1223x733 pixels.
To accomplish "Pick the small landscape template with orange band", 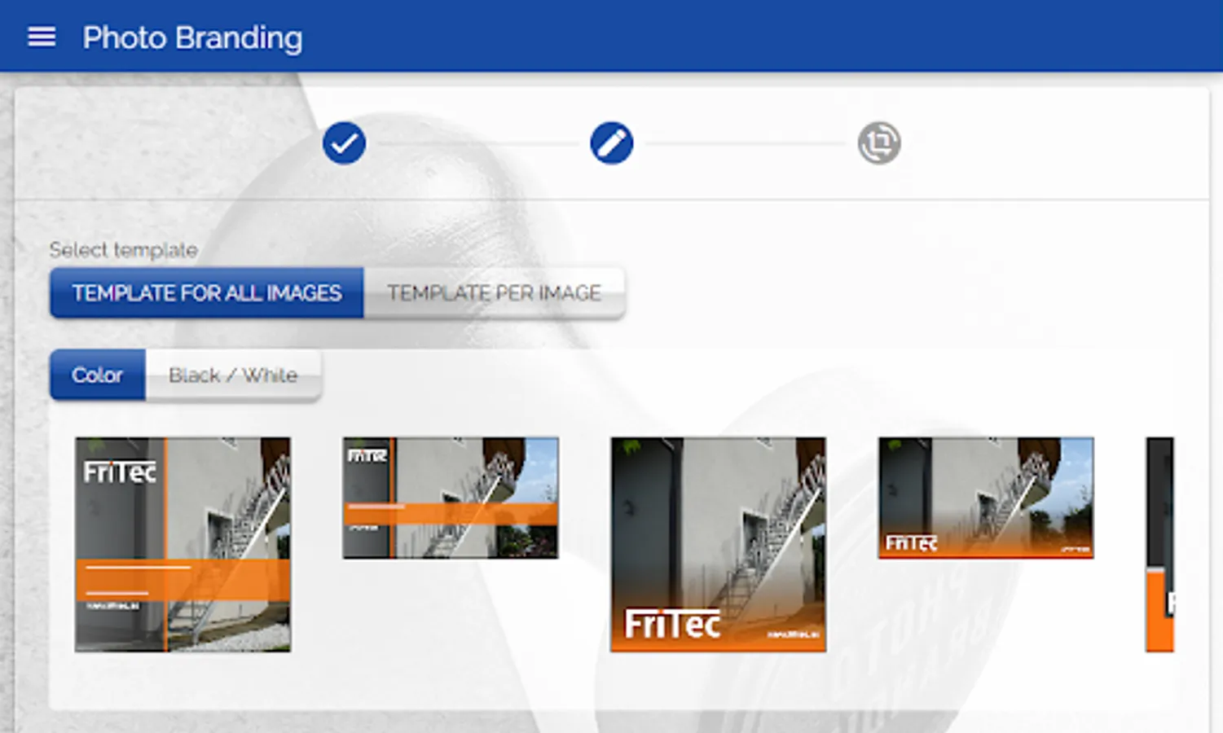I will [x=451, y=498].
